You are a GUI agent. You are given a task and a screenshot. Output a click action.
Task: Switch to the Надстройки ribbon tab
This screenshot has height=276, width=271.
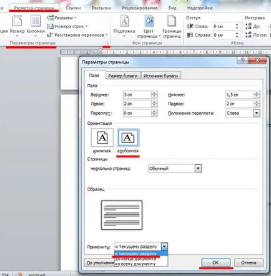coord(200,8)
